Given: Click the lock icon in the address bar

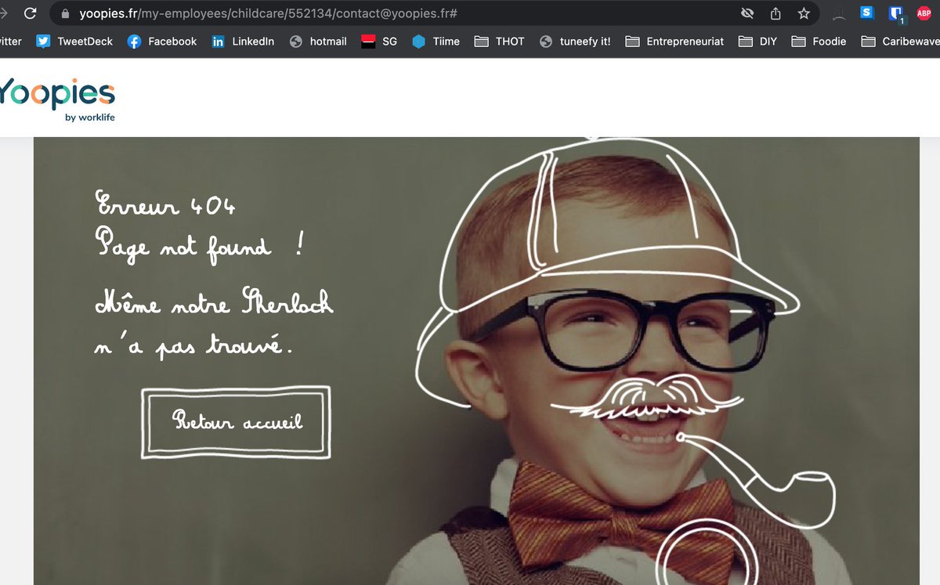Looking at the screenshot, I should coord(65,13).
